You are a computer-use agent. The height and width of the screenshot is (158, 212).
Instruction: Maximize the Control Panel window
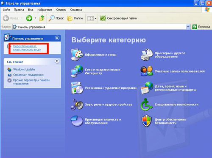[203, 3]
